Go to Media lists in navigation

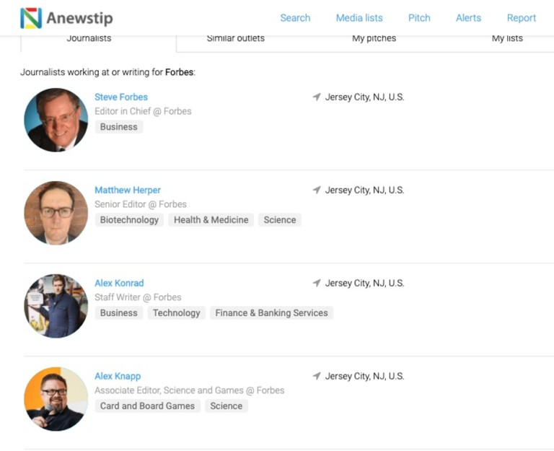[359, 18]
